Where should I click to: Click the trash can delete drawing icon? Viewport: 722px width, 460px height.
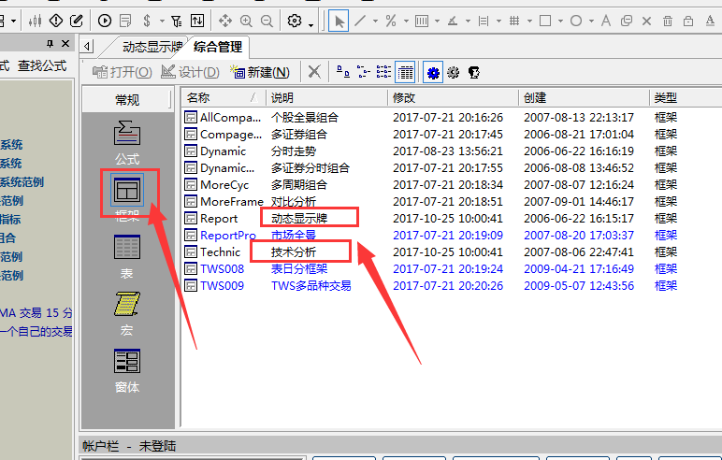668,21
